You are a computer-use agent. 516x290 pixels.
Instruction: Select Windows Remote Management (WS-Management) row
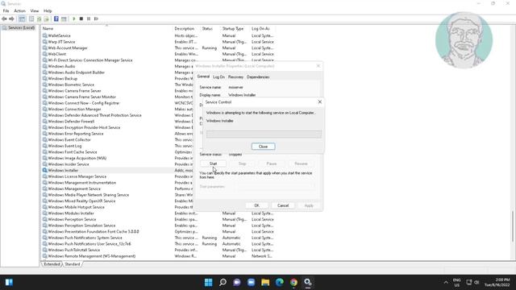tap(91, 256)
